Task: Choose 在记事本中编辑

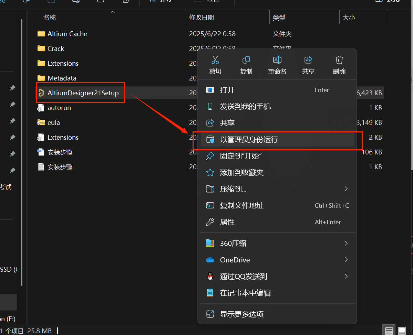Action: click(277, 293)
